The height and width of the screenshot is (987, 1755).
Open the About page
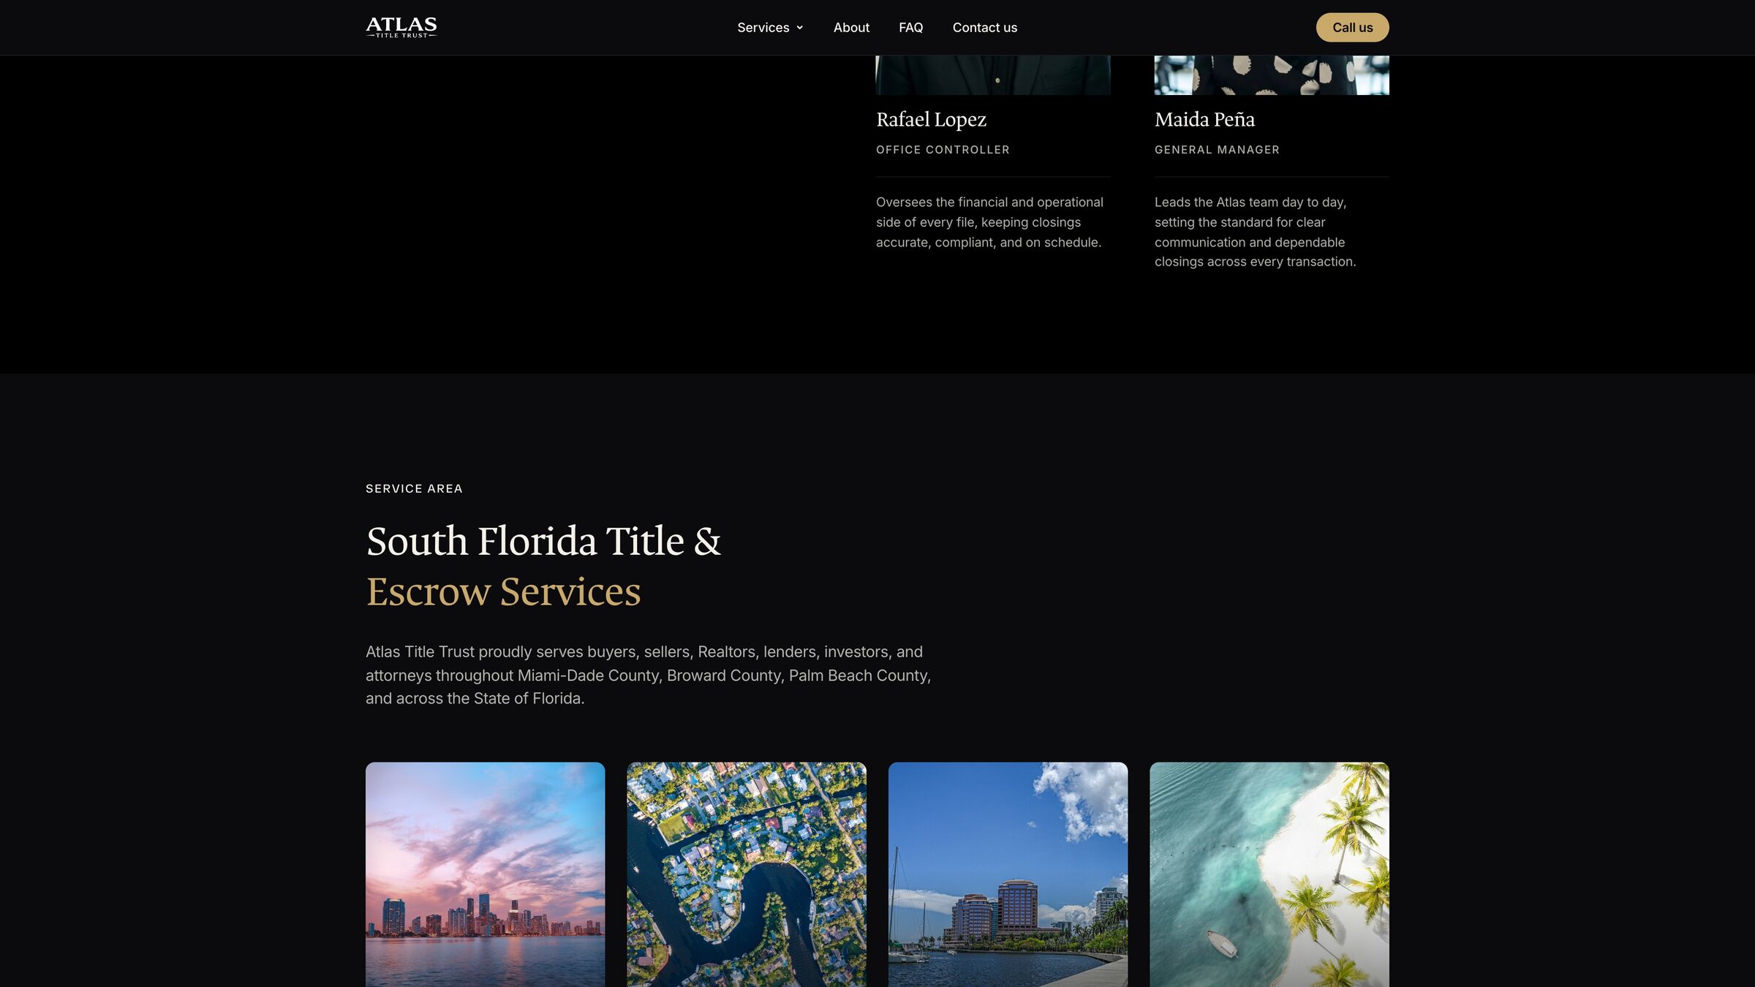[851, 27]
